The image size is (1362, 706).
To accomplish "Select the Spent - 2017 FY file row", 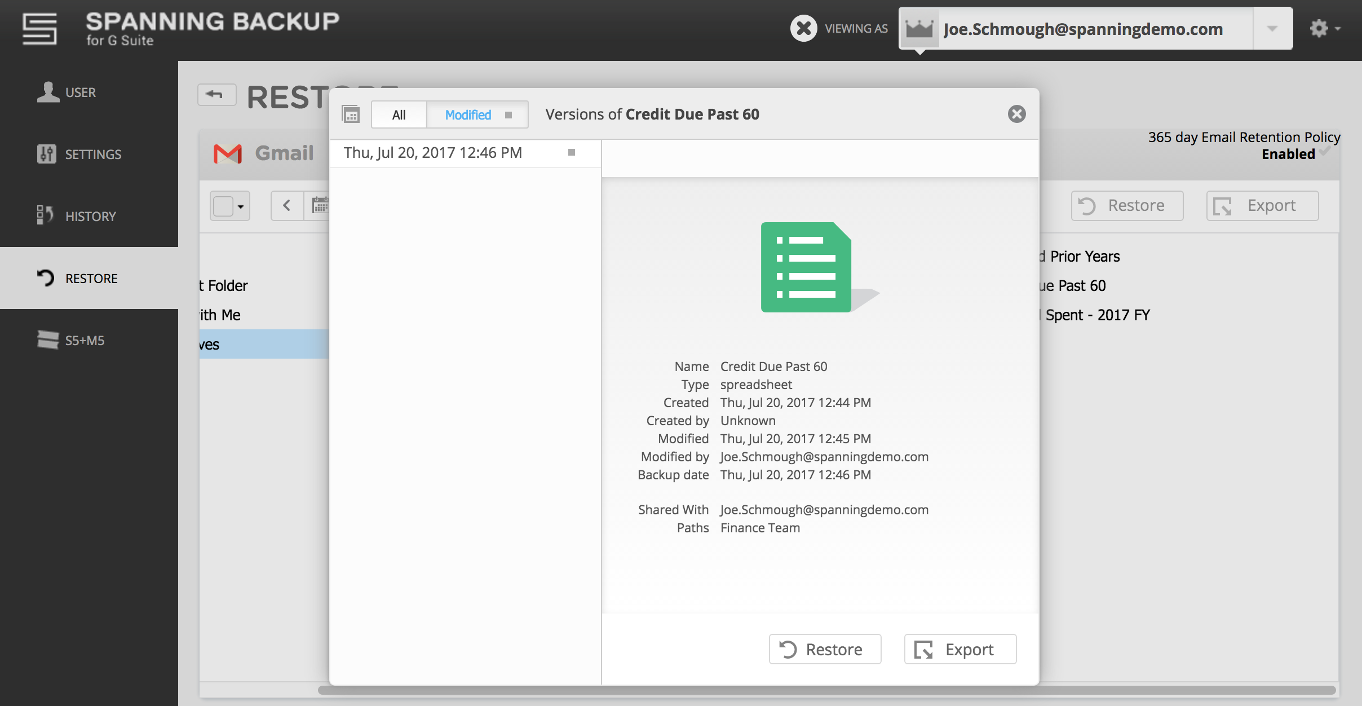I will tap(1189, 315).
